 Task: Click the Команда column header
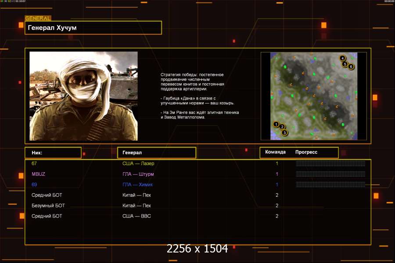click(x=275, y=152)
